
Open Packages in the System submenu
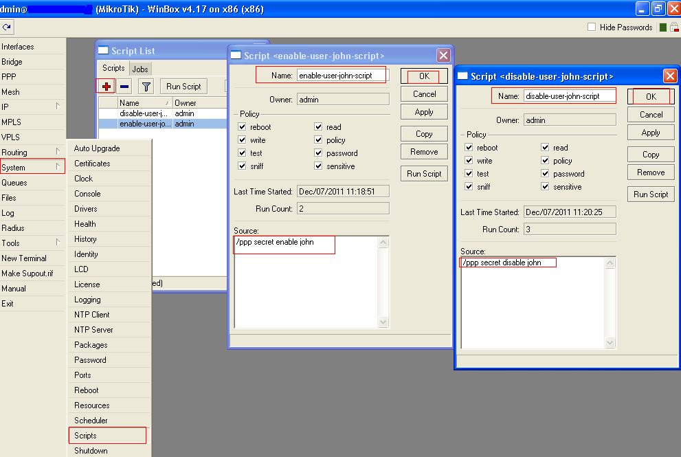109,345
